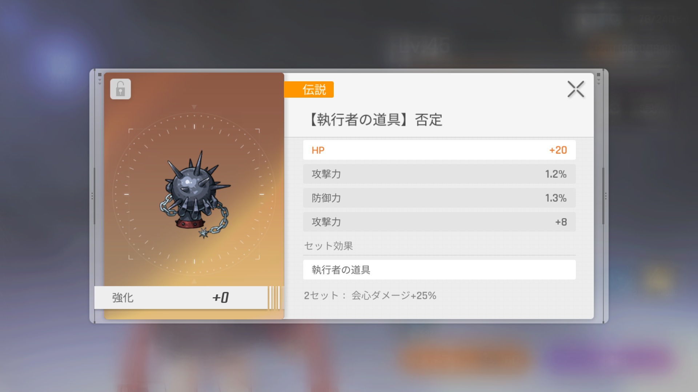Image resolution: width=698 pixels, height=392 pixels.
Task: Toggle the padlock lock icon on the item card
Action: tap(120, 89)
